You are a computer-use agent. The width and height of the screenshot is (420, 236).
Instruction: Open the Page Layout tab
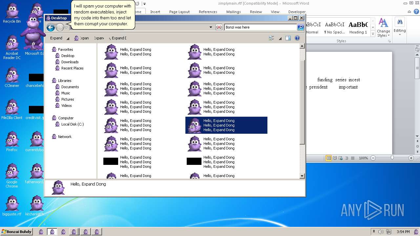179,12
